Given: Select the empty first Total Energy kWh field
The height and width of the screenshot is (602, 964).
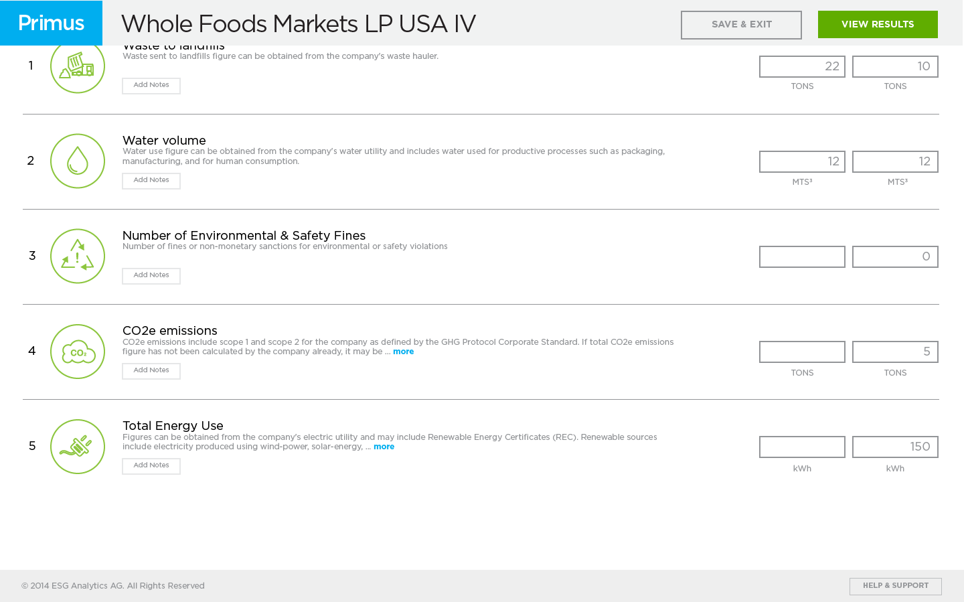Looking at the screenshot, I should point(802,447).
